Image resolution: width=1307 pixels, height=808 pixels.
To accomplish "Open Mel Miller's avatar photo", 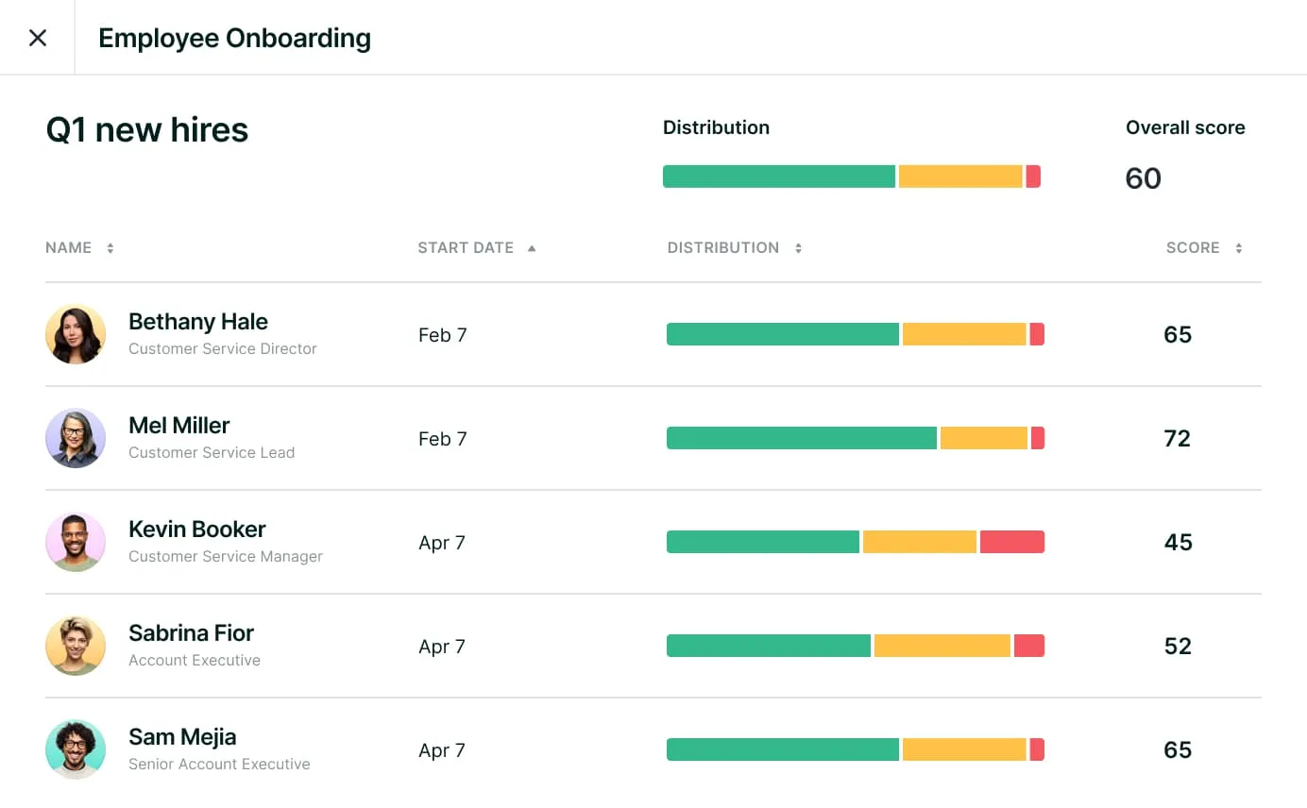I will pos(76,438).
